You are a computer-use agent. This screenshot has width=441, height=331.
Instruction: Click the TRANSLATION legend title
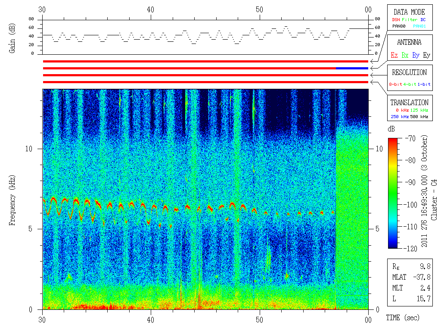point(409,103)
